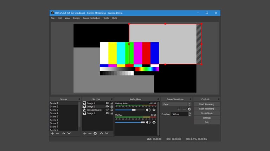Open Settings from Controls
This screenshot has width=270, height=151.
pos(207,118)
